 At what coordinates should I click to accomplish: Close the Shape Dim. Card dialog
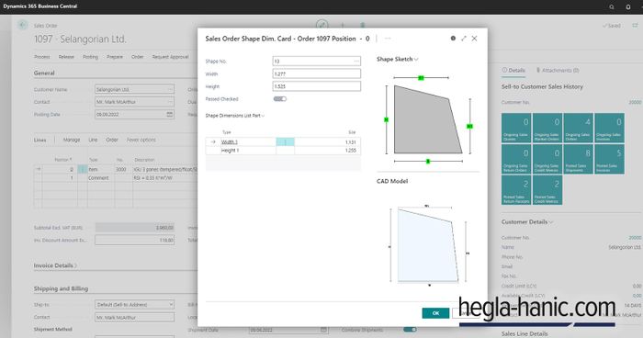(475, 39)
